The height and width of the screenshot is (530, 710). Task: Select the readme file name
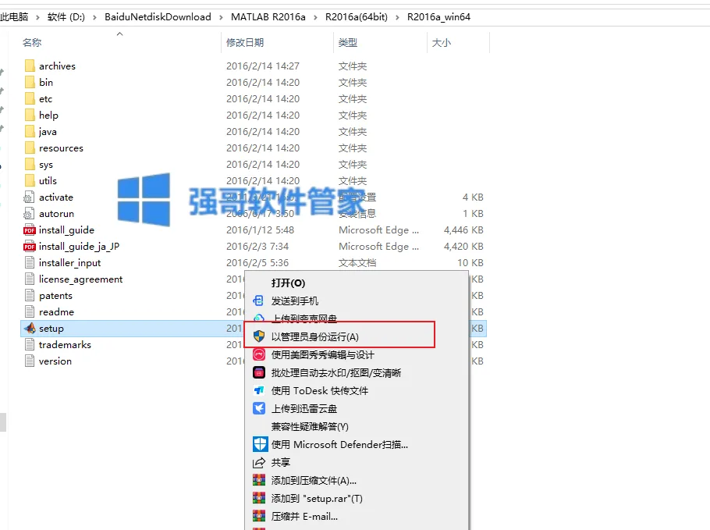tap(57, 312)
